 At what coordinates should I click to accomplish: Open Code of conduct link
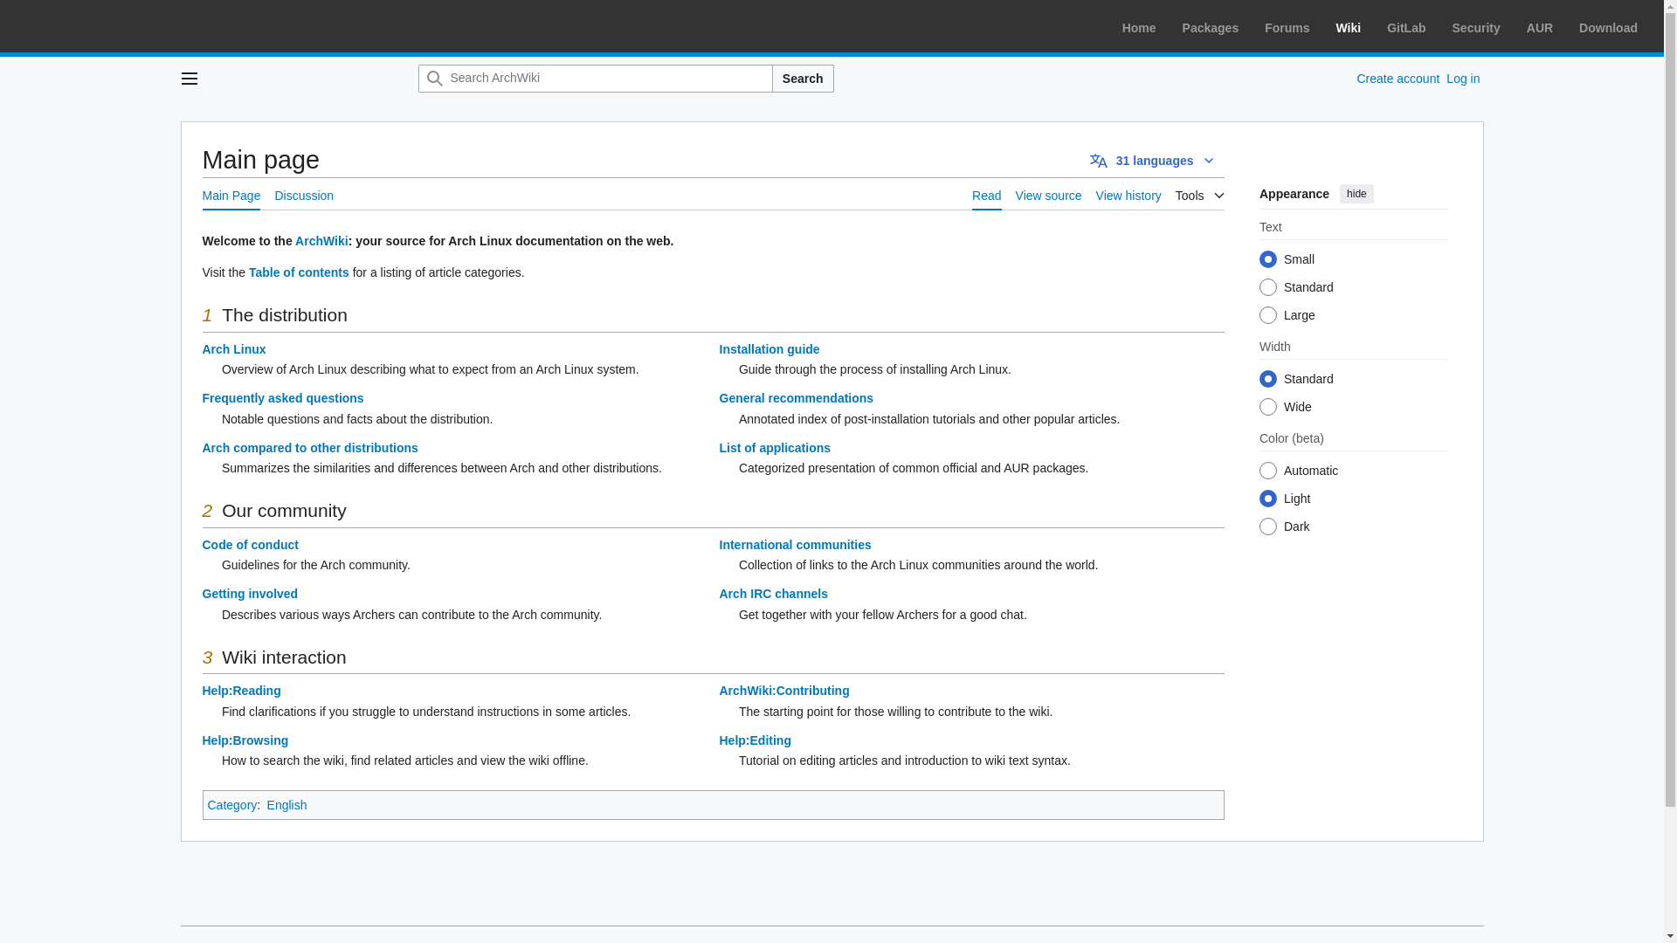tap(251, 545)
